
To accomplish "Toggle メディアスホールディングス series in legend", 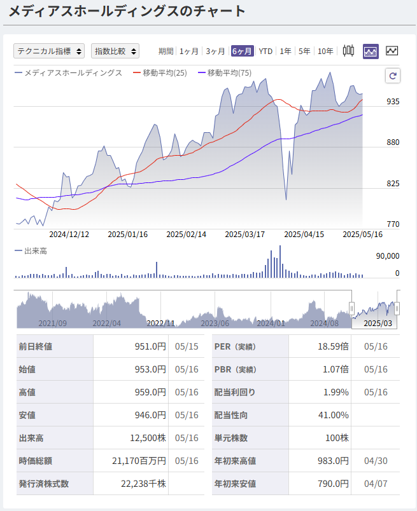I will click(x=69, y=72).
